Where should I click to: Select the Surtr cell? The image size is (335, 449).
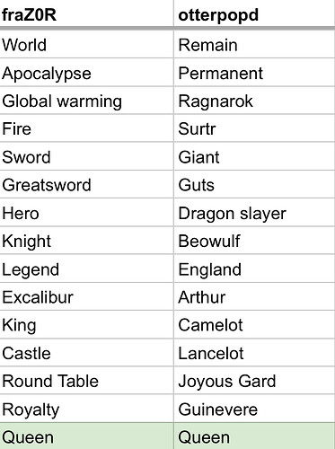click(254, 128)
